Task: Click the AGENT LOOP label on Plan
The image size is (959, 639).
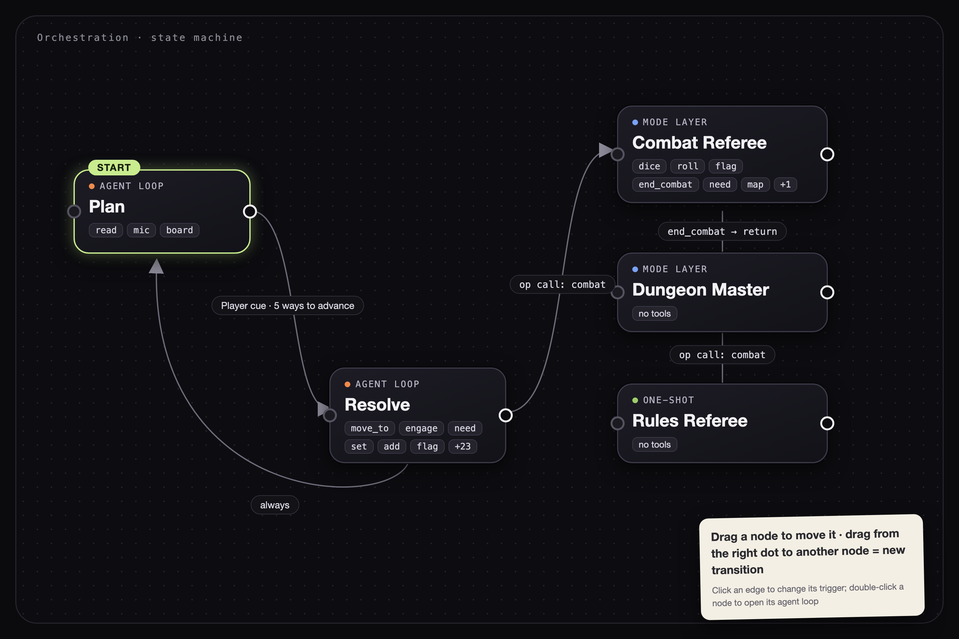Action: point(131,186)
